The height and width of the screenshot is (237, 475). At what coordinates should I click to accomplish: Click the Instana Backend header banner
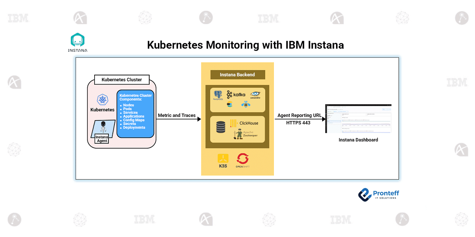[237, 74]
